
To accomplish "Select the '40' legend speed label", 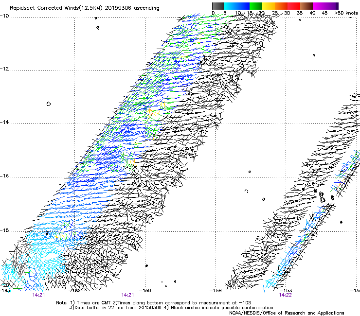I will (312, 13).
